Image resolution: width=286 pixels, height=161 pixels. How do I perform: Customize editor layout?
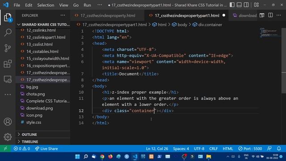256,5
